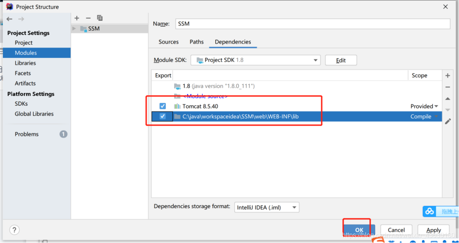The height and width of the screenshot is (243, 459).
Task: Copy the selected module icon
Action: click(100, 18)
